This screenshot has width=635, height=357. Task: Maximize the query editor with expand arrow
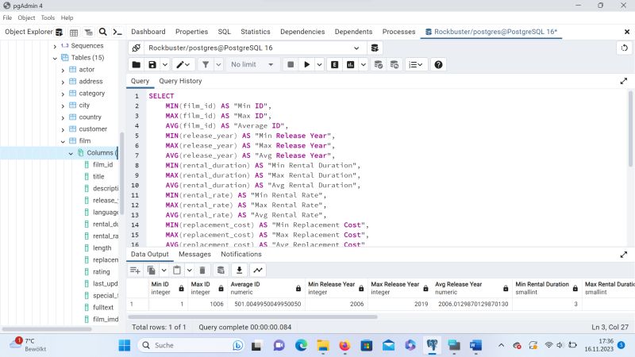click(624, 81)
